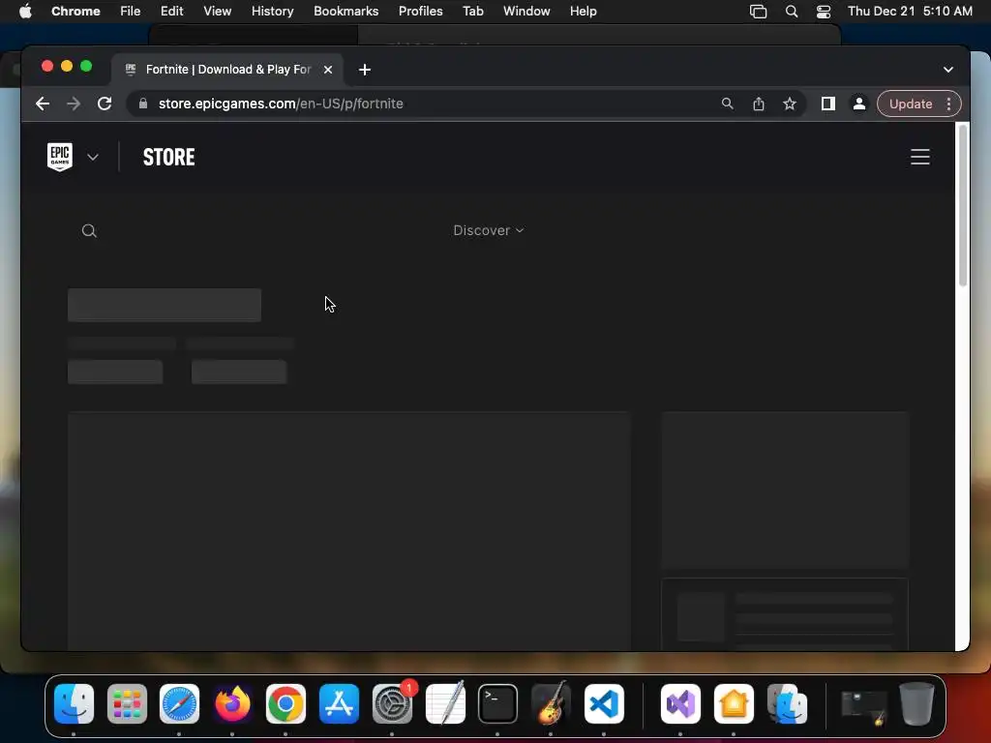View site info via the padlock icon

[x=143, y=104]
